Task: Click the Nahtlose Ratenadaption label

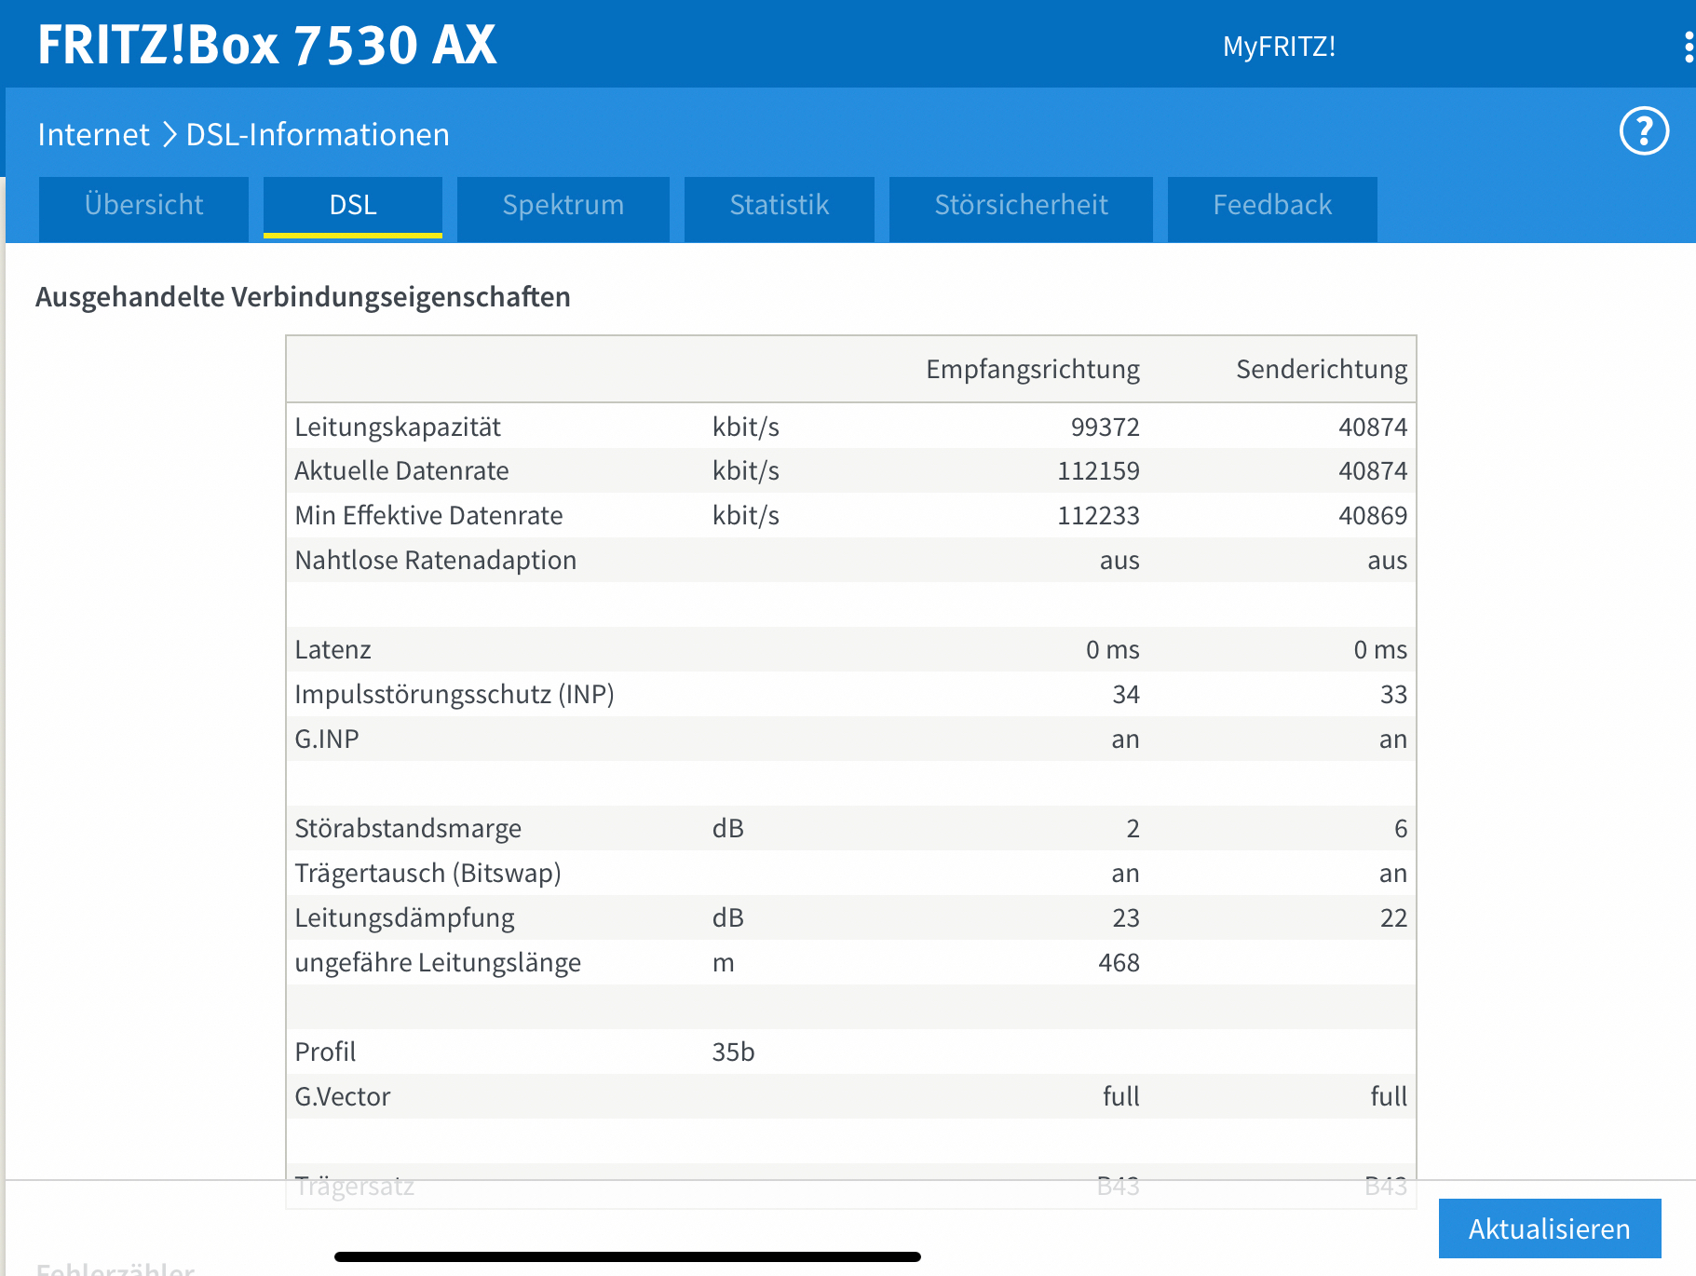Action: pyautogui.click(x=435, y=560)
